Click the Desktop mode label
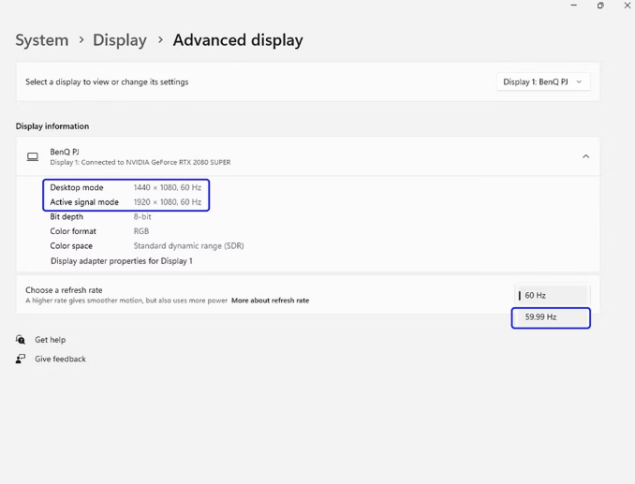Image resolution: width=635 pixels, height=484 pixels. pyautogui.click(x=77, y=187)
